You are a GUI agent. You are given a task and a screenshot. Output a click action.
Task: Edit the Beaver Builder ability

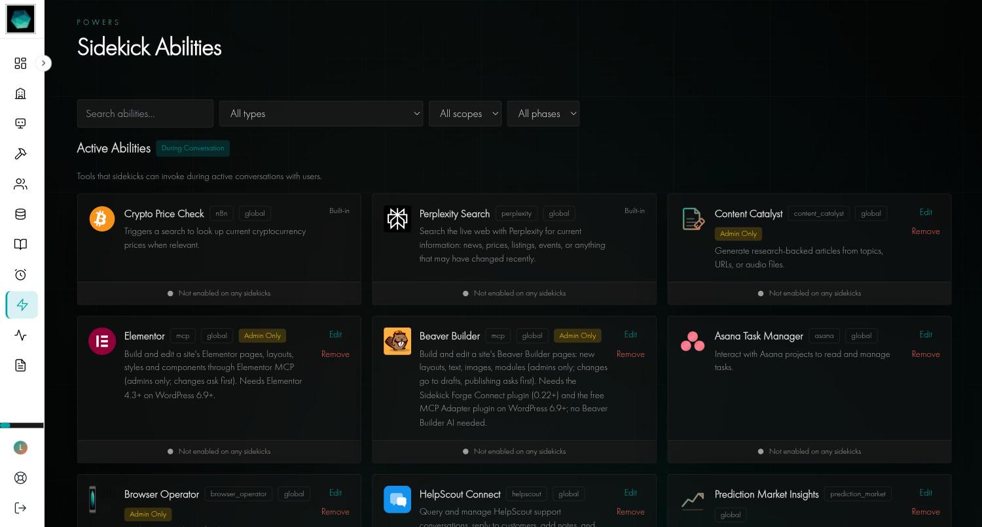[630, 335]
